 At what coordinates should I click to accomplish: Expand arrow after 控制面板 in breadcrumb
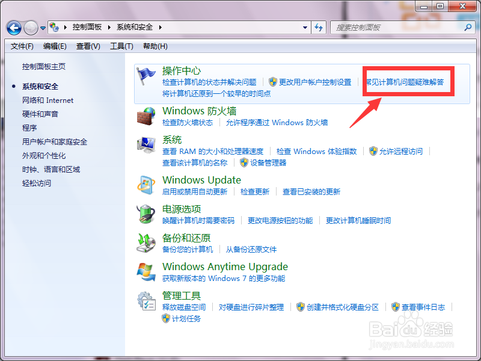click(109, 27)
